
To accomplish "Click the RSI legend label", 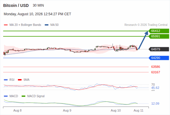I will 12,80.
